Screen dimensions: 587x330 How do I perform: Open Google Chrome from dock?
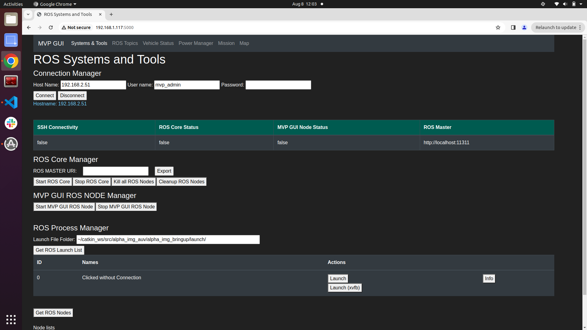click(x=11, y=61)
